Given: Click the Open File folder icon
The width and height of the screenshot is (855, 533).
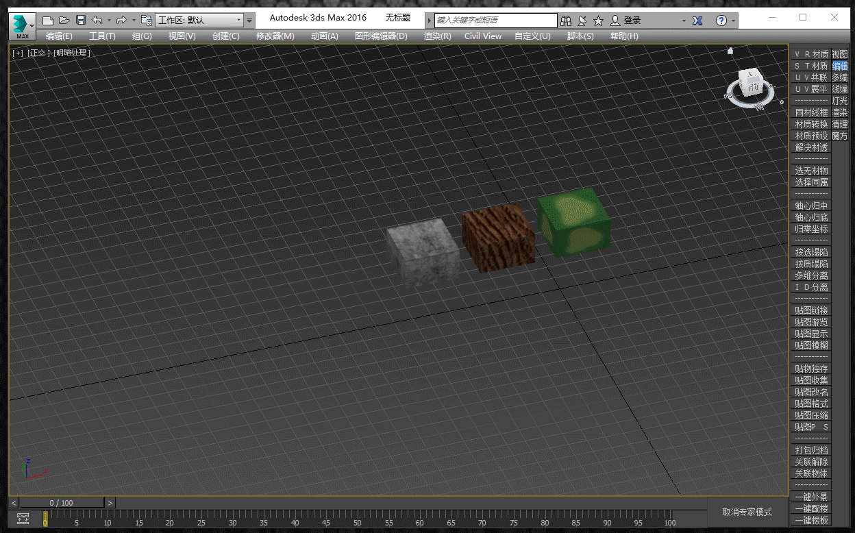Looking at the screenshot, I should coord(64,21).
